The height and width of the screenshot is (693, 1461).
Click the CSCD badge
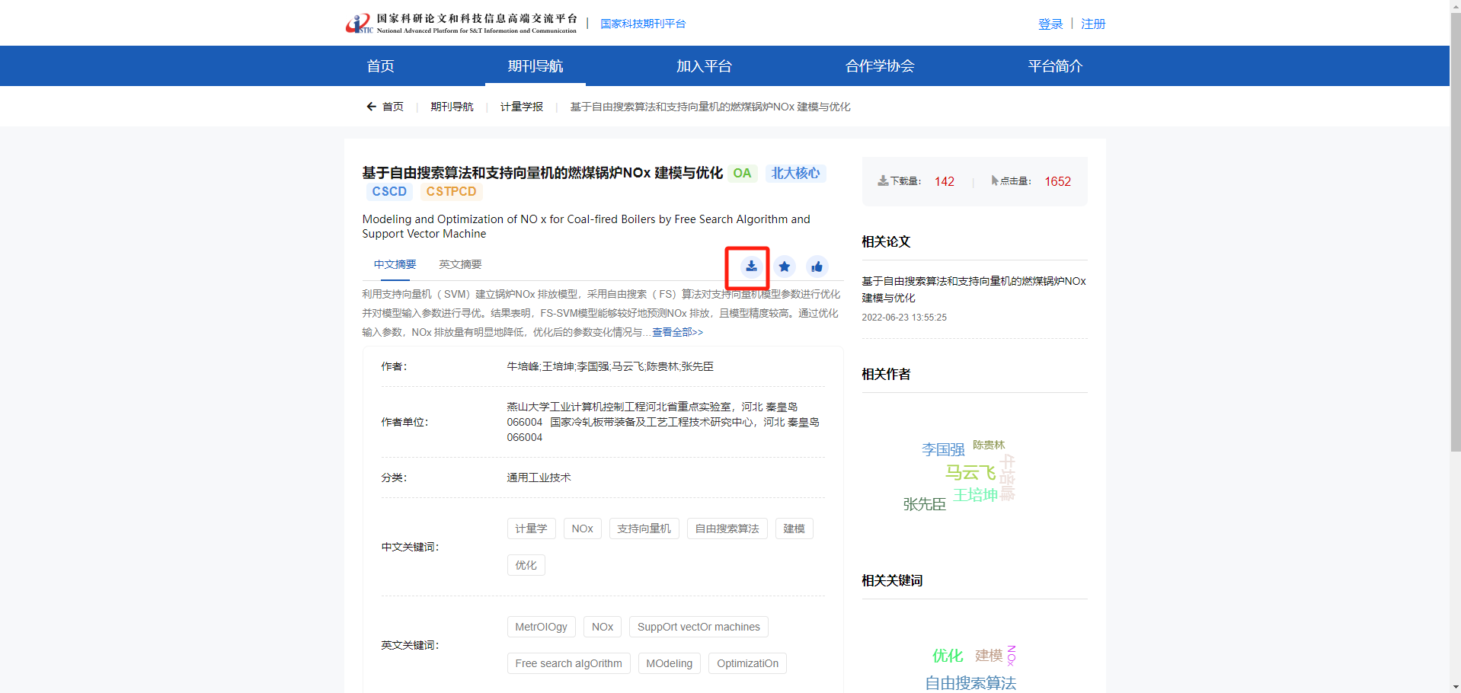click(x=389, y=191)
